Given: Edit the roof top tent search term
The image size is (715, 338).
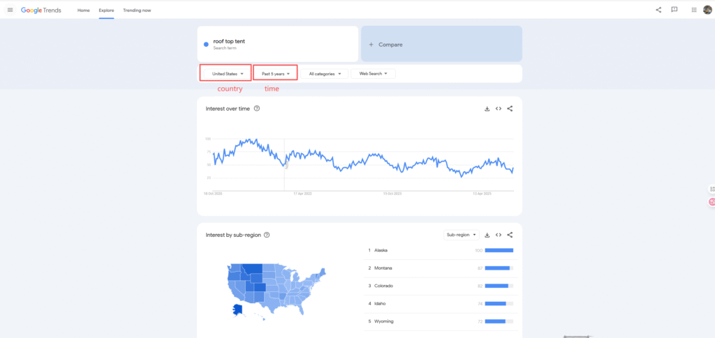Looking at the screenshot, I should tap(229, 42).
